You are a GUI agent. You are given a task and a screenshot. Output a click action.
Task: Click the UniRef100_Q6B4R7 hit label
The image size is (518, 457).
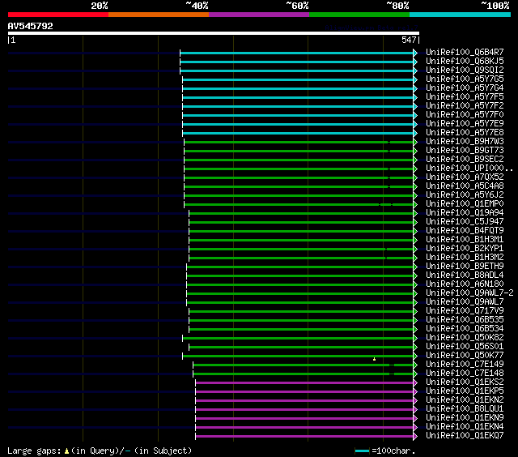tap(465, 52)
